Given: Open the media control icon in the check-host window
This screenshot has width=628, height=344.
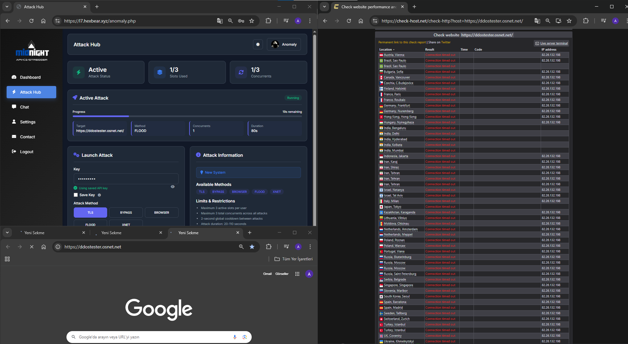Looking at the screenshot, I should [x=604, y=21].
